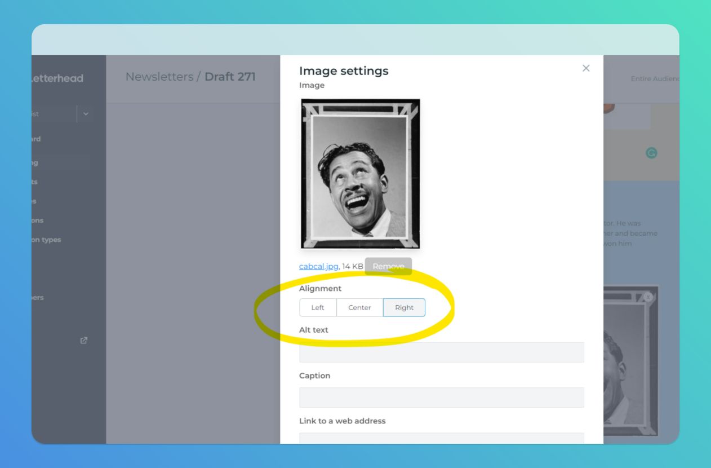Set image alignment to Right

(404, 307)
